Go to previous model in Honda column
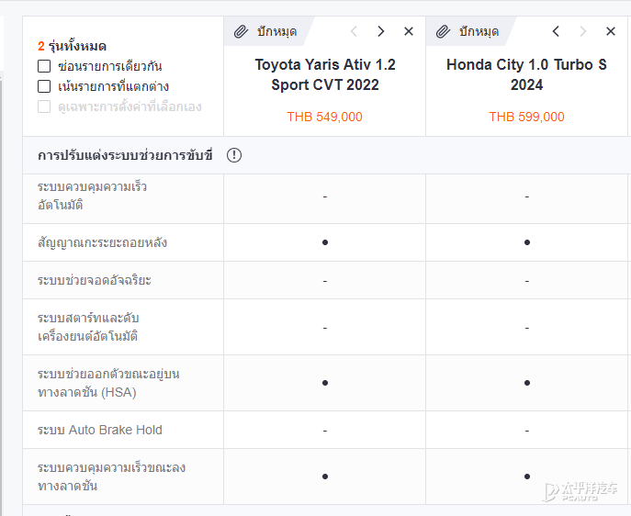The width and height of the screenshot is (631, 516). 556,31
